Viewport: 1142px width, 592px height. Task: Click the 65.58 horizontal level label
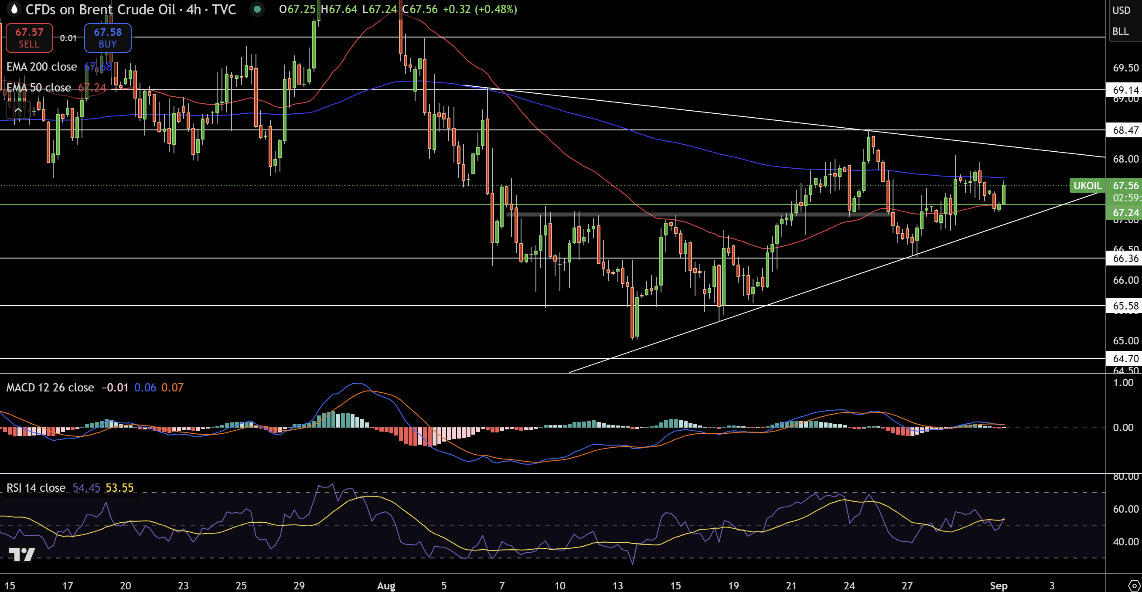tap(1124, 306)
